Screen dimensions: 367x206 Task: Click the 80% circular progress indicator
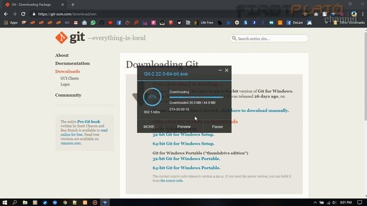click(x=152, y=97)
